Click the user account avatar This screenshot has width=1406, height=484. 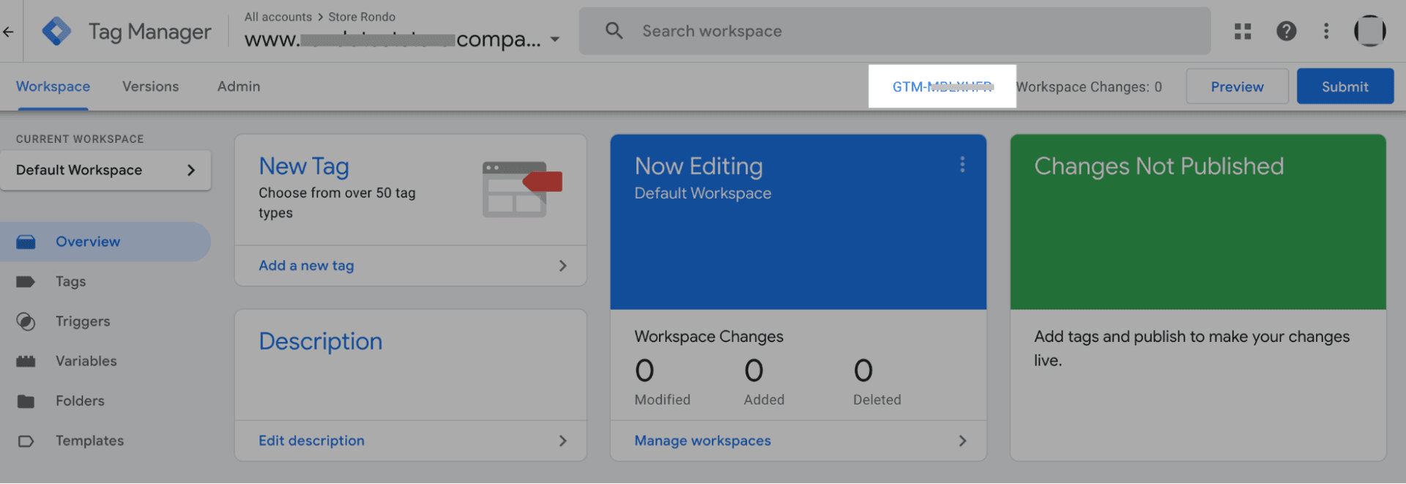click(1369, 31)
